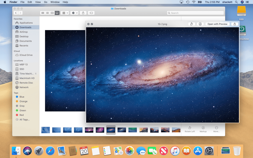253x158 pixels.
Task: Open App Store from the Dock
Action: coord(198,151)
